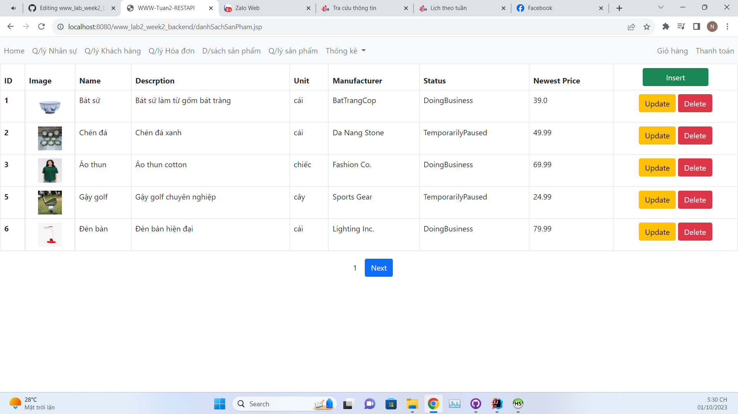Open the Chrome profile avatar "N"
This screenshot has height=414, width=738.
[712, 27]
